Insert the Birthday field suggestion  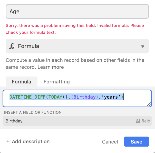[x=77, y=121]
